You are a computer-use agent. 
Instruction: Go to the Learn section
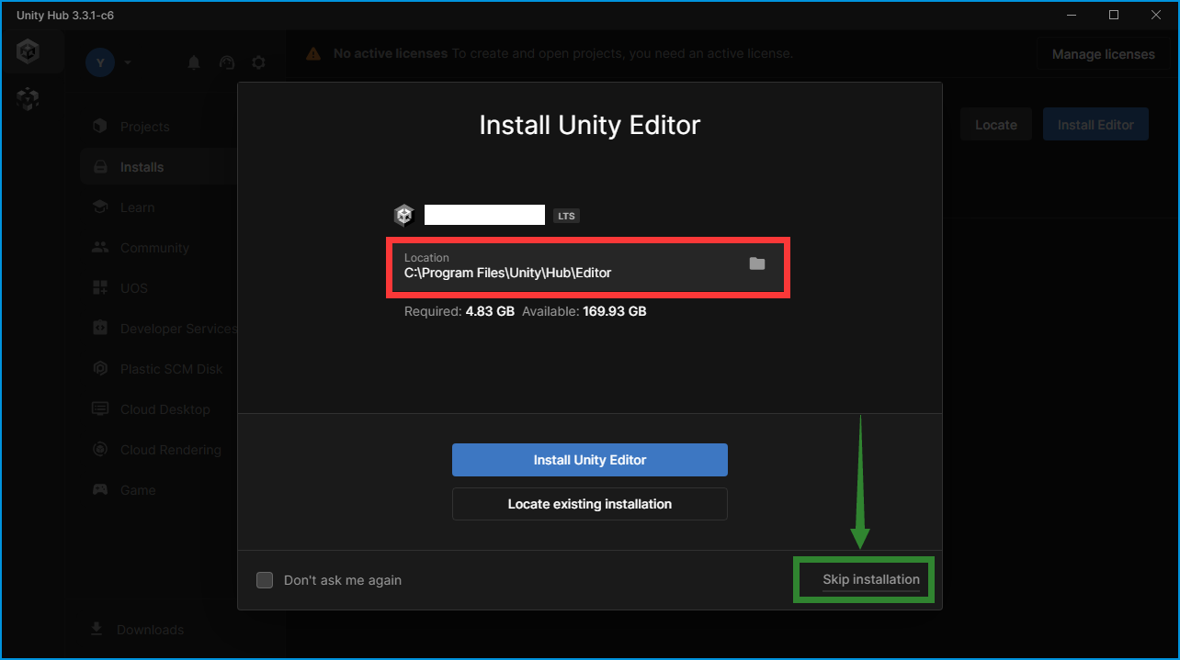137,207
